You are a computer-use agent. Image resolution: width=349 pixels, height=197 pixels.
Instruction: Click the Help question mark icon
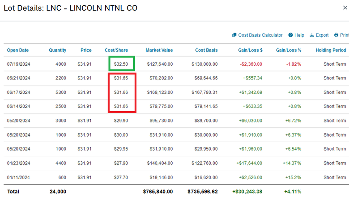290,35
